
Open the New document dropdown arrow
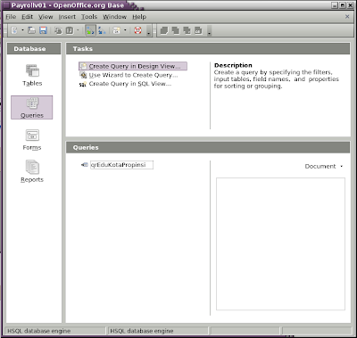tap(22, 30)
